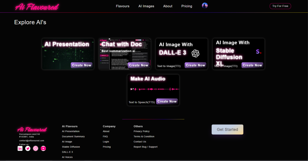Click the OpenAI logo on DALL-E 3 card
308x161 pixels.
(x=196, y=53)
